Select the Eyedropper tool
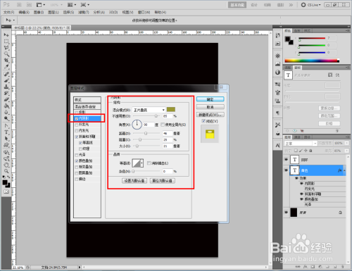 (6, 67)
